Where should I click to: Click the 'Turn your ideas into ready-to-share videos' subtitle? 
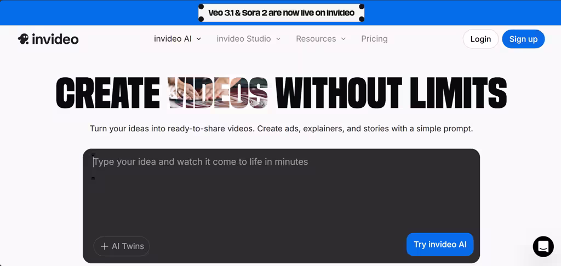coord(281,129)
